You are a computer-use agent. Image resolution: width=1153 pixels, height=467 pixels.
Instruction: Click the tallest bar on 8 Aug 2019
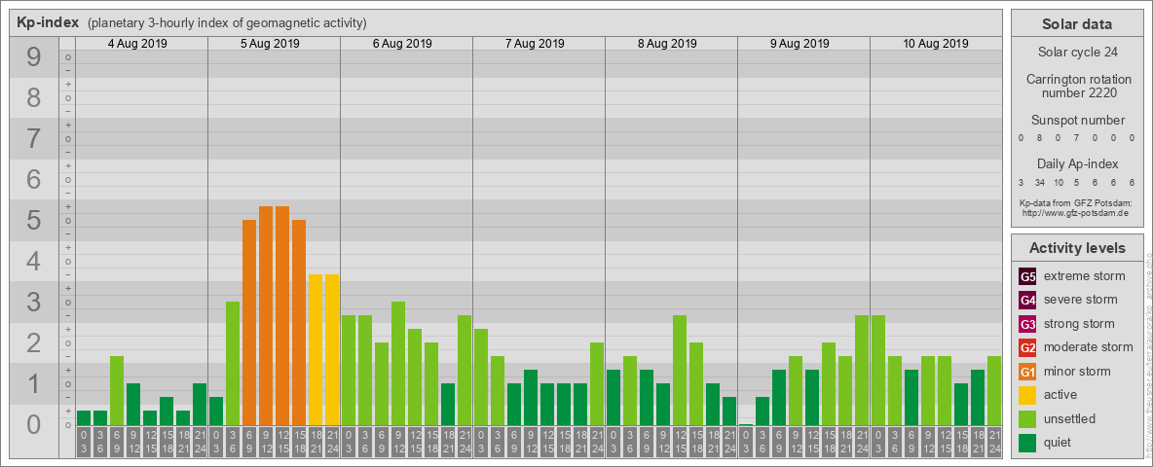coord(680,370)
